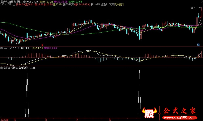Click month 8 on the time axis
203x121 pixels.
point(110,120)
